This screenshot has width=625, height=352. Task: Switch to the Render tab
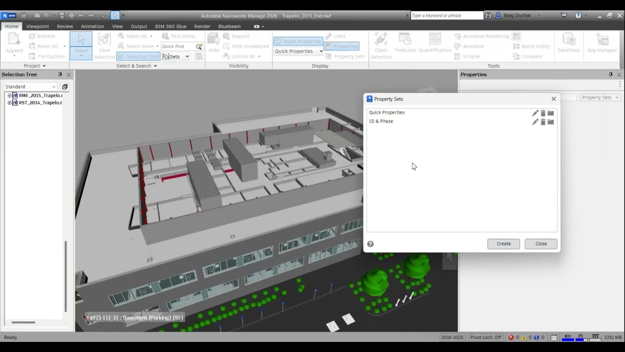pyautogui.click(x=202, y=26)
